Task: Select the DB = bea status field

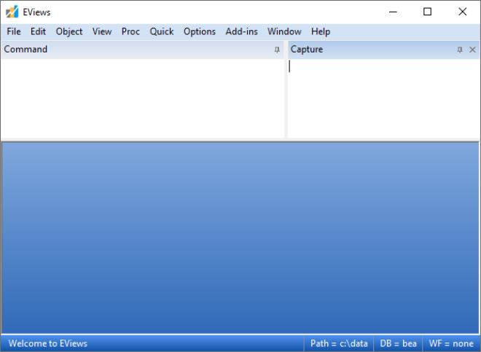Action: (x=398, y=343)
